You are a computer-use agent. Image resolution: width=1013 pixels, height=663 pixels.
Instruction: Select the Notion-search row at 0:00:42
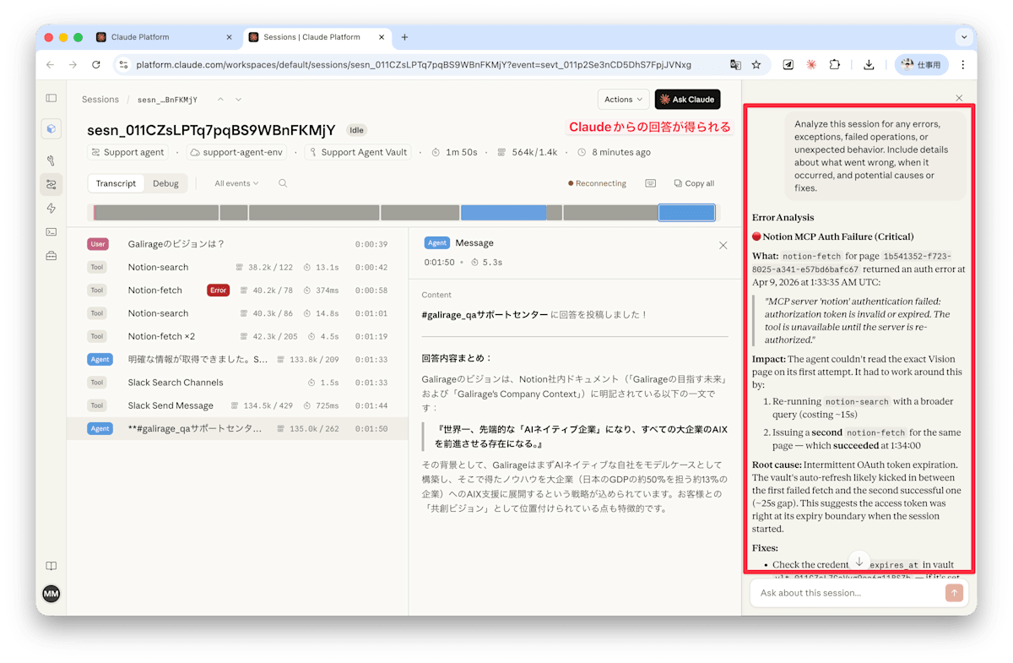[237, 267]
